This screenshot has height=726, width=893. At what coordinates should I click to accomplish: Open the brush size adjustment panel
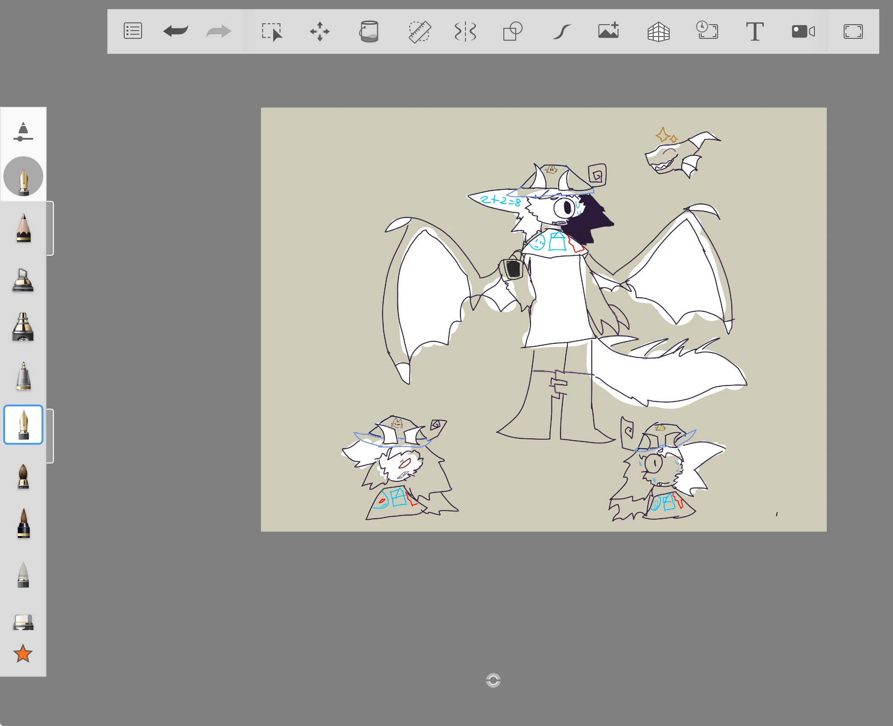tap(23, 132)
